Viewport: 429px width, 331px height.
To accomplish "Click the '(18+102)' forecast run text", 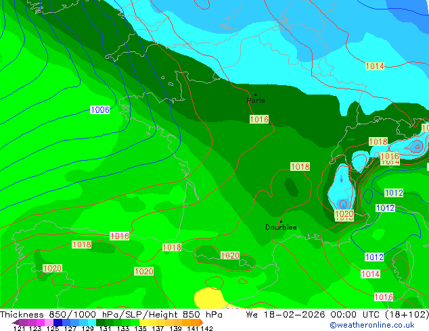I will 407,315.
